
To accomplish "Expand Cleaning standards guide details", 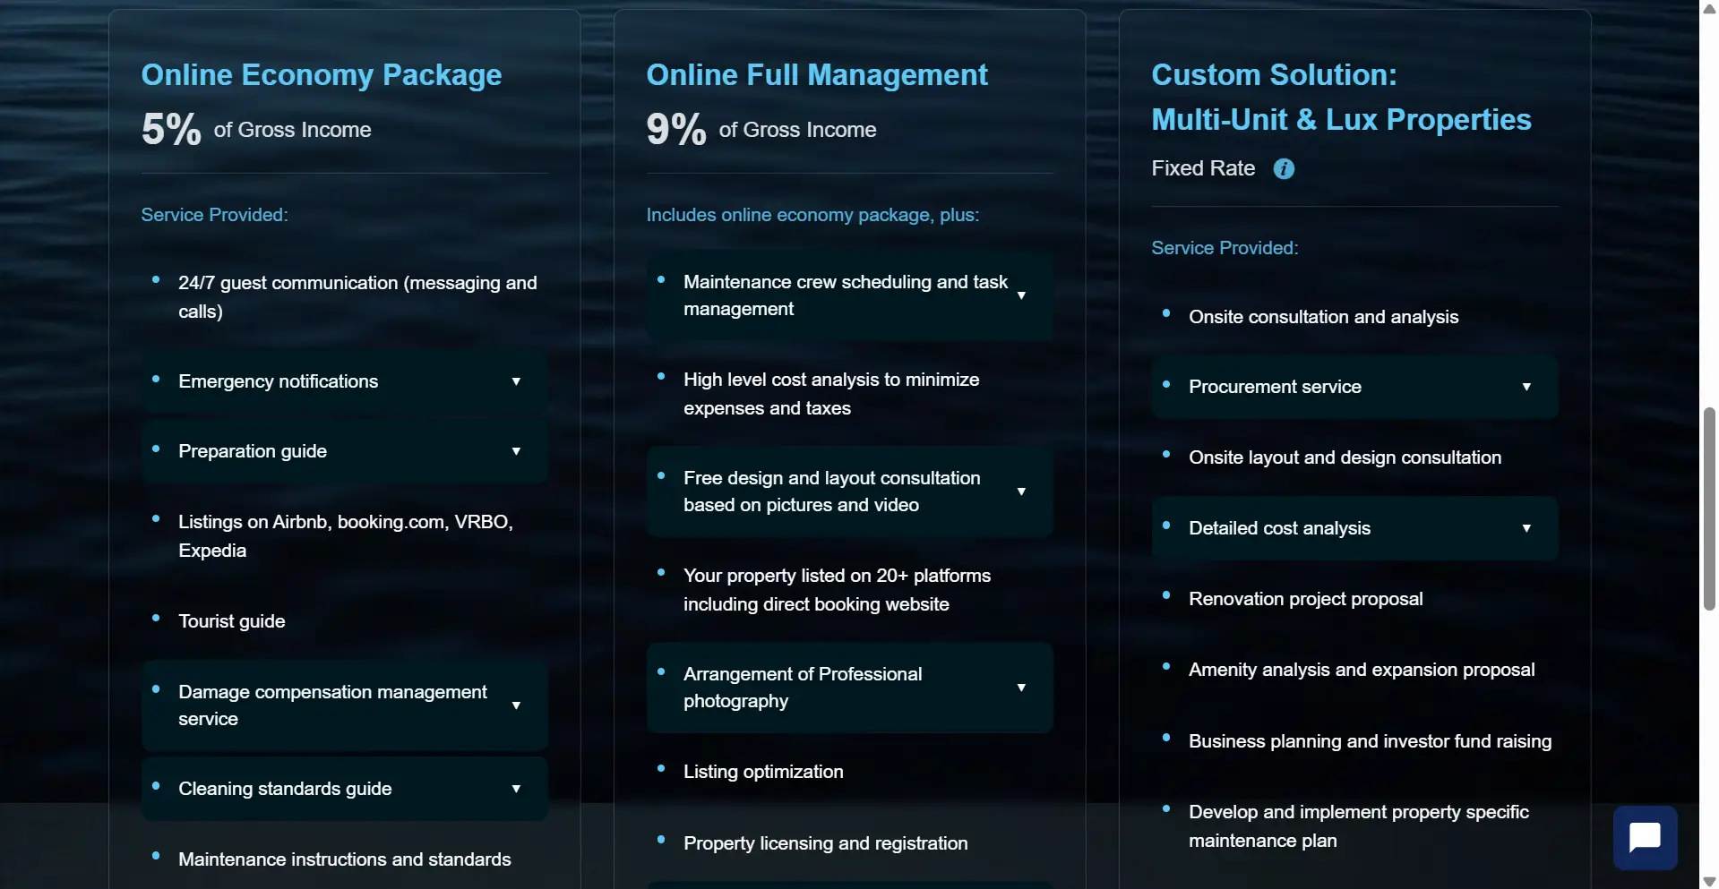I will pos(516,789).
